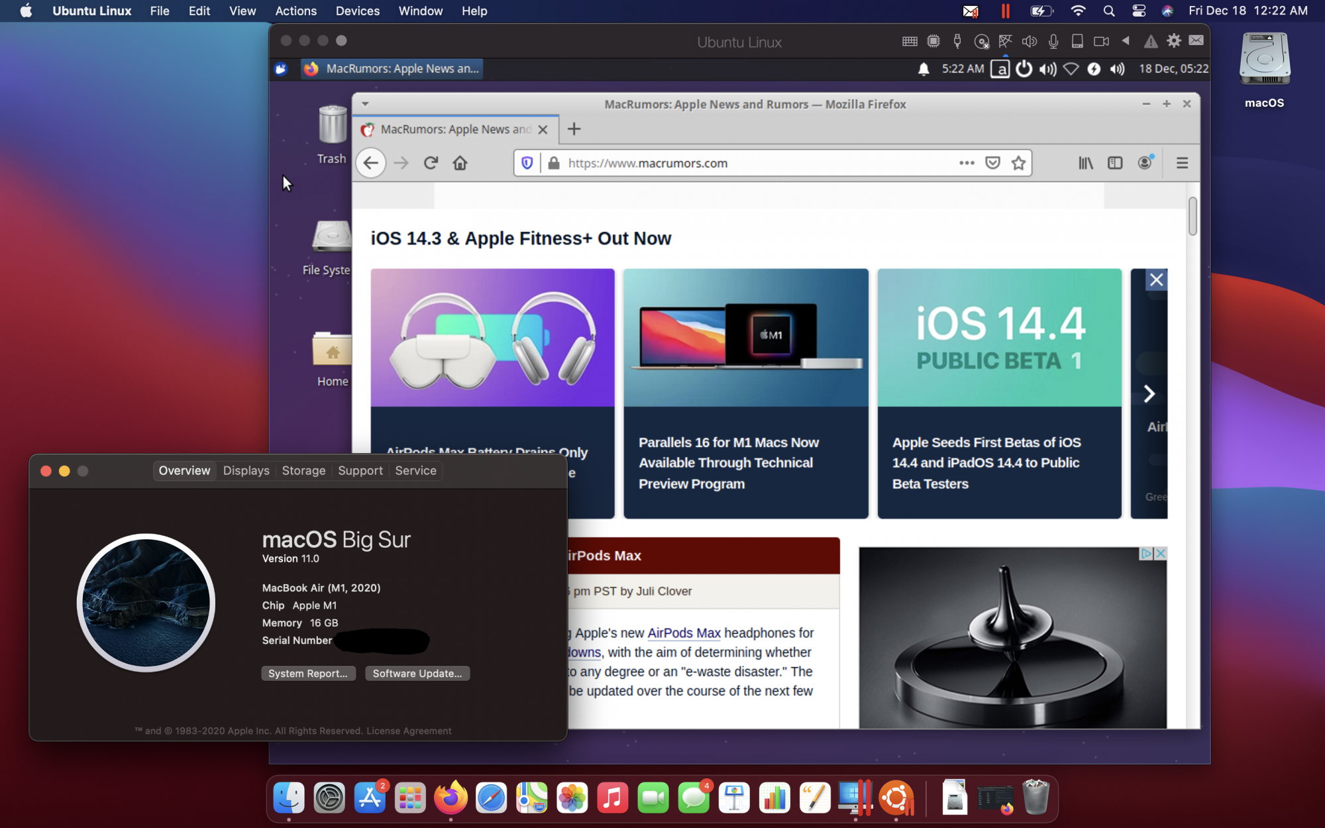Viewport: 1325px width, 828px height.
Task: Switch to the Storage tab in About This Mac
Action: pyautogui.click(x=303, y=470)
